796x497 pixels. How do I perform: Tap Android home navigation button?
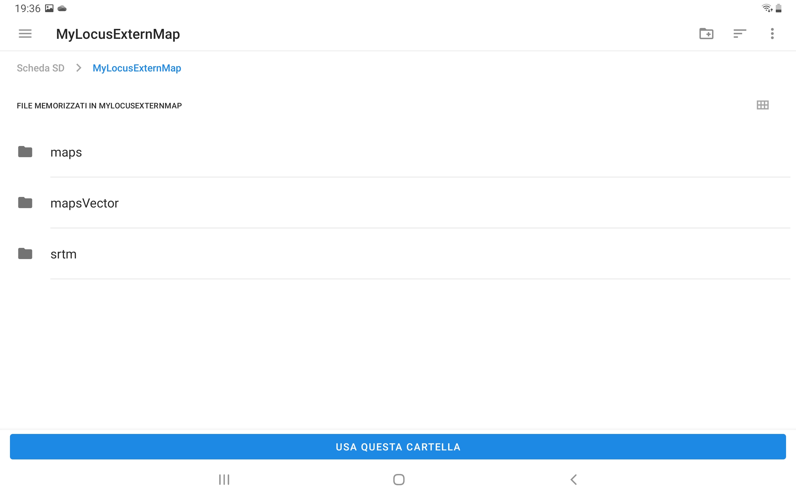click(399, 479)
